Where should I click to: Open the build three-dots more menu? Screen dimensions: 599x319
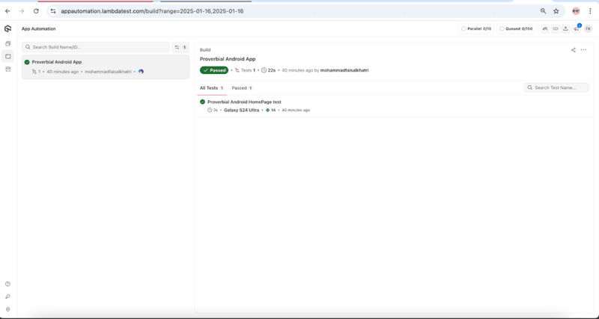[x=583, y=50]
